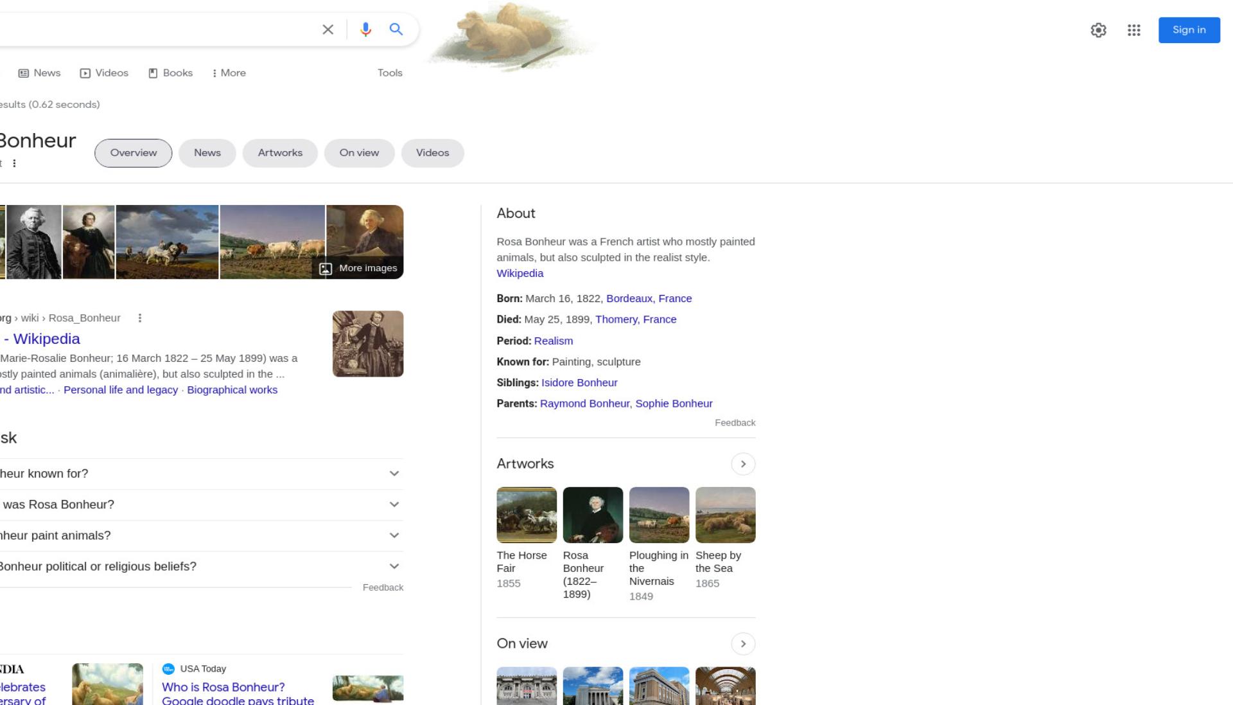Screen dimensions: 1233x705
Task: Open the ploughing oxen landscape in image strip
Action: (x=167, y=242)
